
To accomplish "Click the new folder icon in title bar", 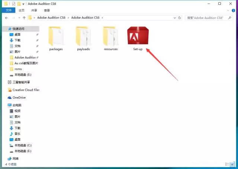I will pos(19,4).
